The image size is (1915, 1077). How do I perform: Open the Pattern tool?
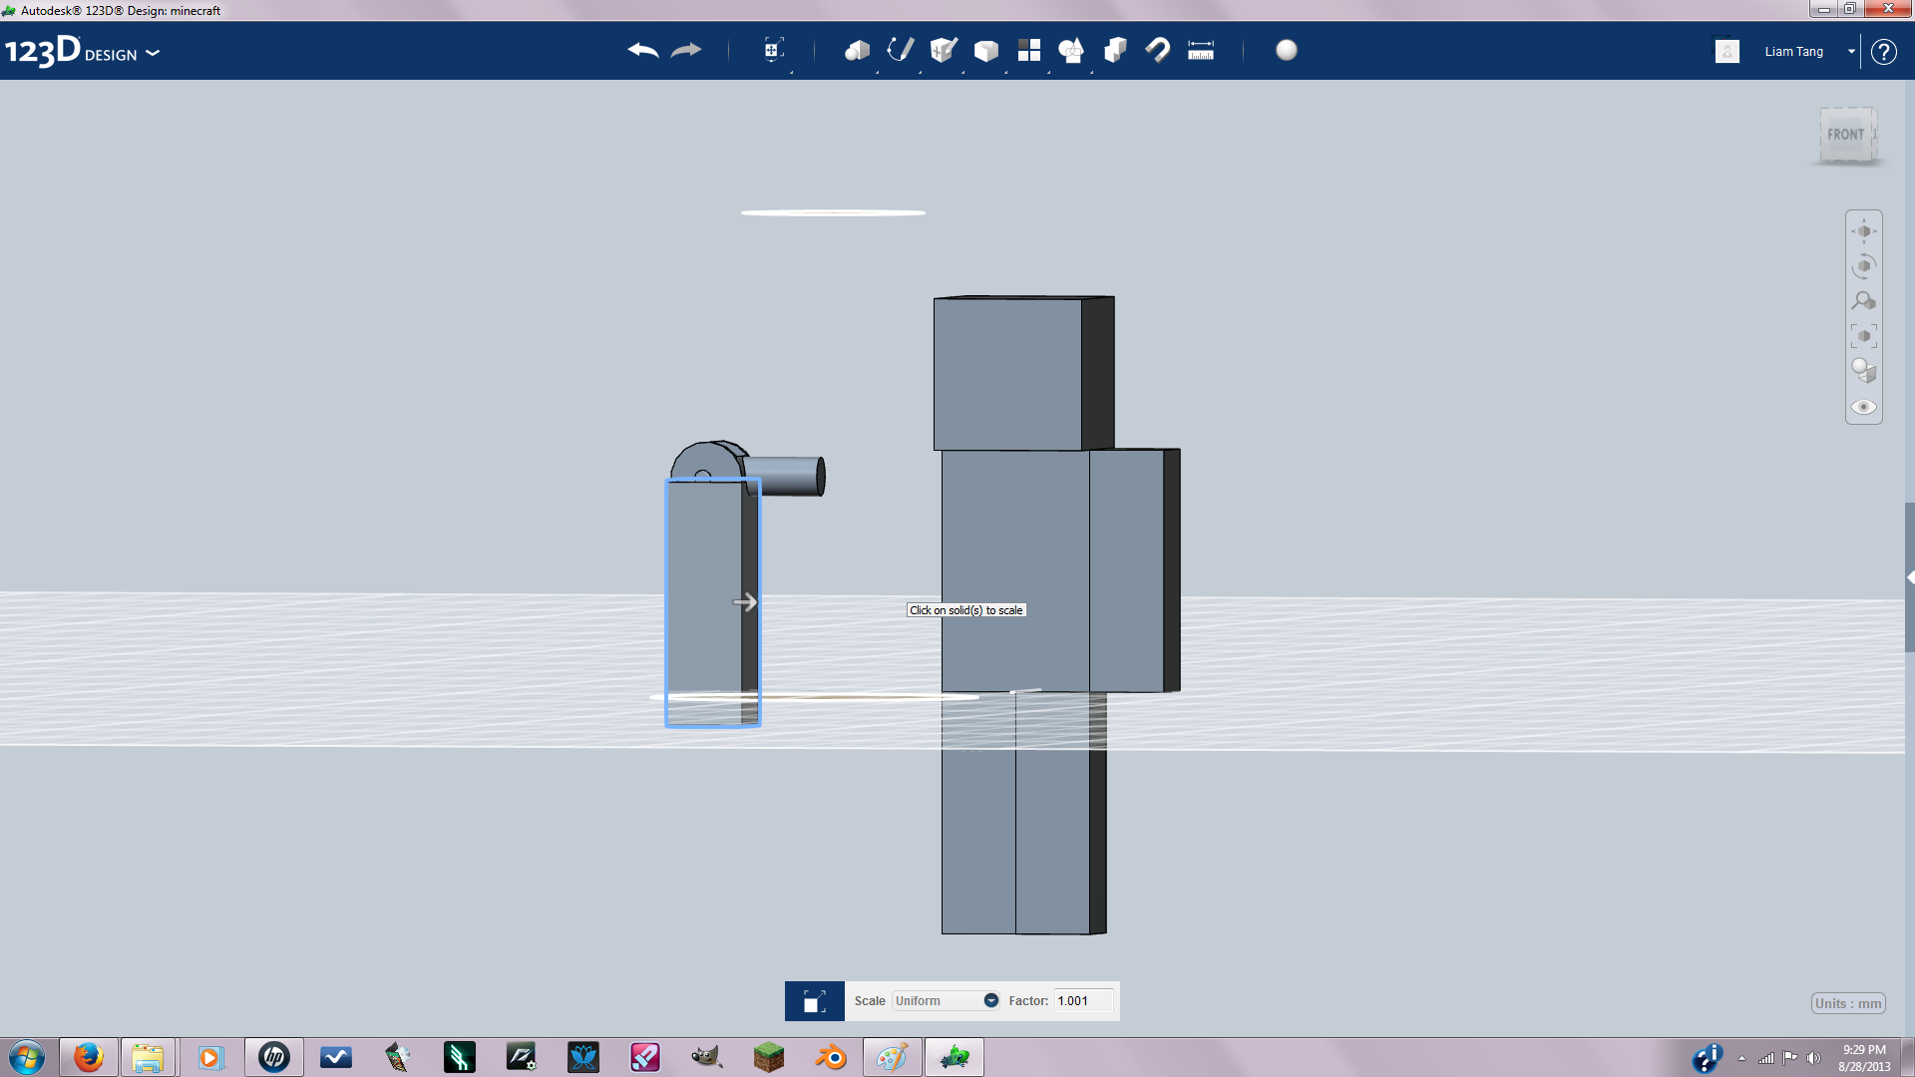1029,50
